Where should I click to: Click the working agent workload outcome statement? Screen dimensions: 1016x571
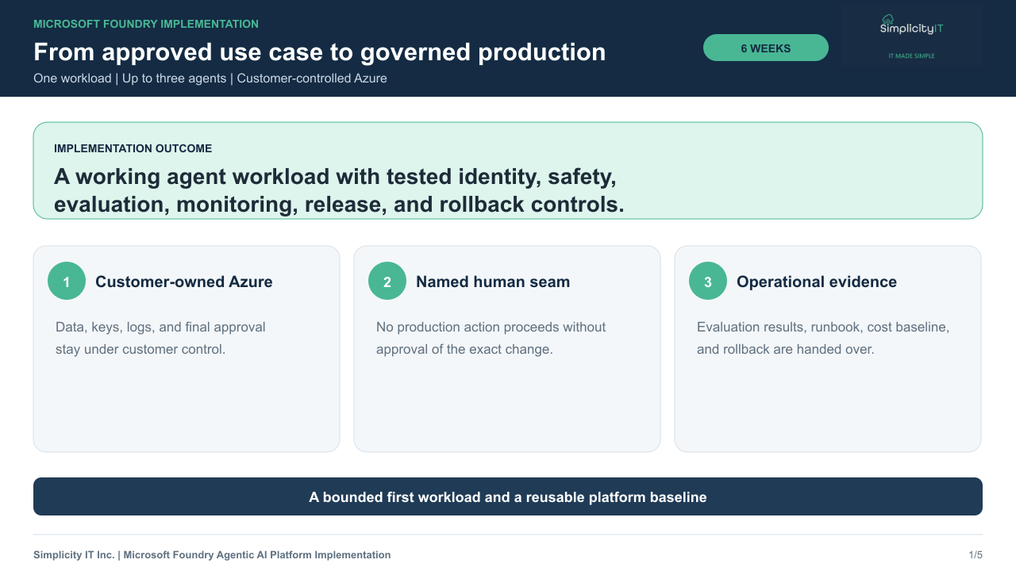(x=339, y=190)
